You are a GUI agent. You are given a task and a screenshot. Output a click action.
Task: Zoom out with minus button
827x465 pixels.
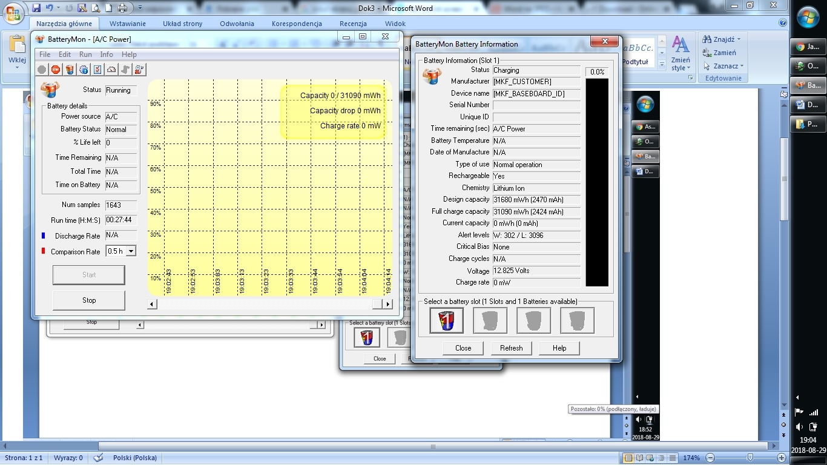pyautogui.click(x=710, y=458)
